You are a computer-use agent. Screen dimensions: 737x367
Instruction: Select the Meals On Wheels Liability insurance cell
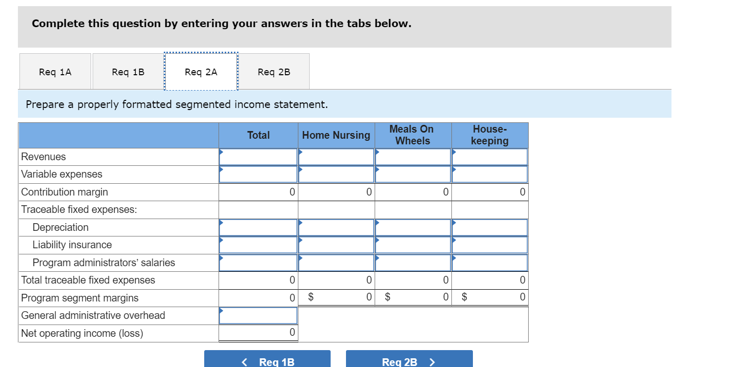[x=413, y=245]
